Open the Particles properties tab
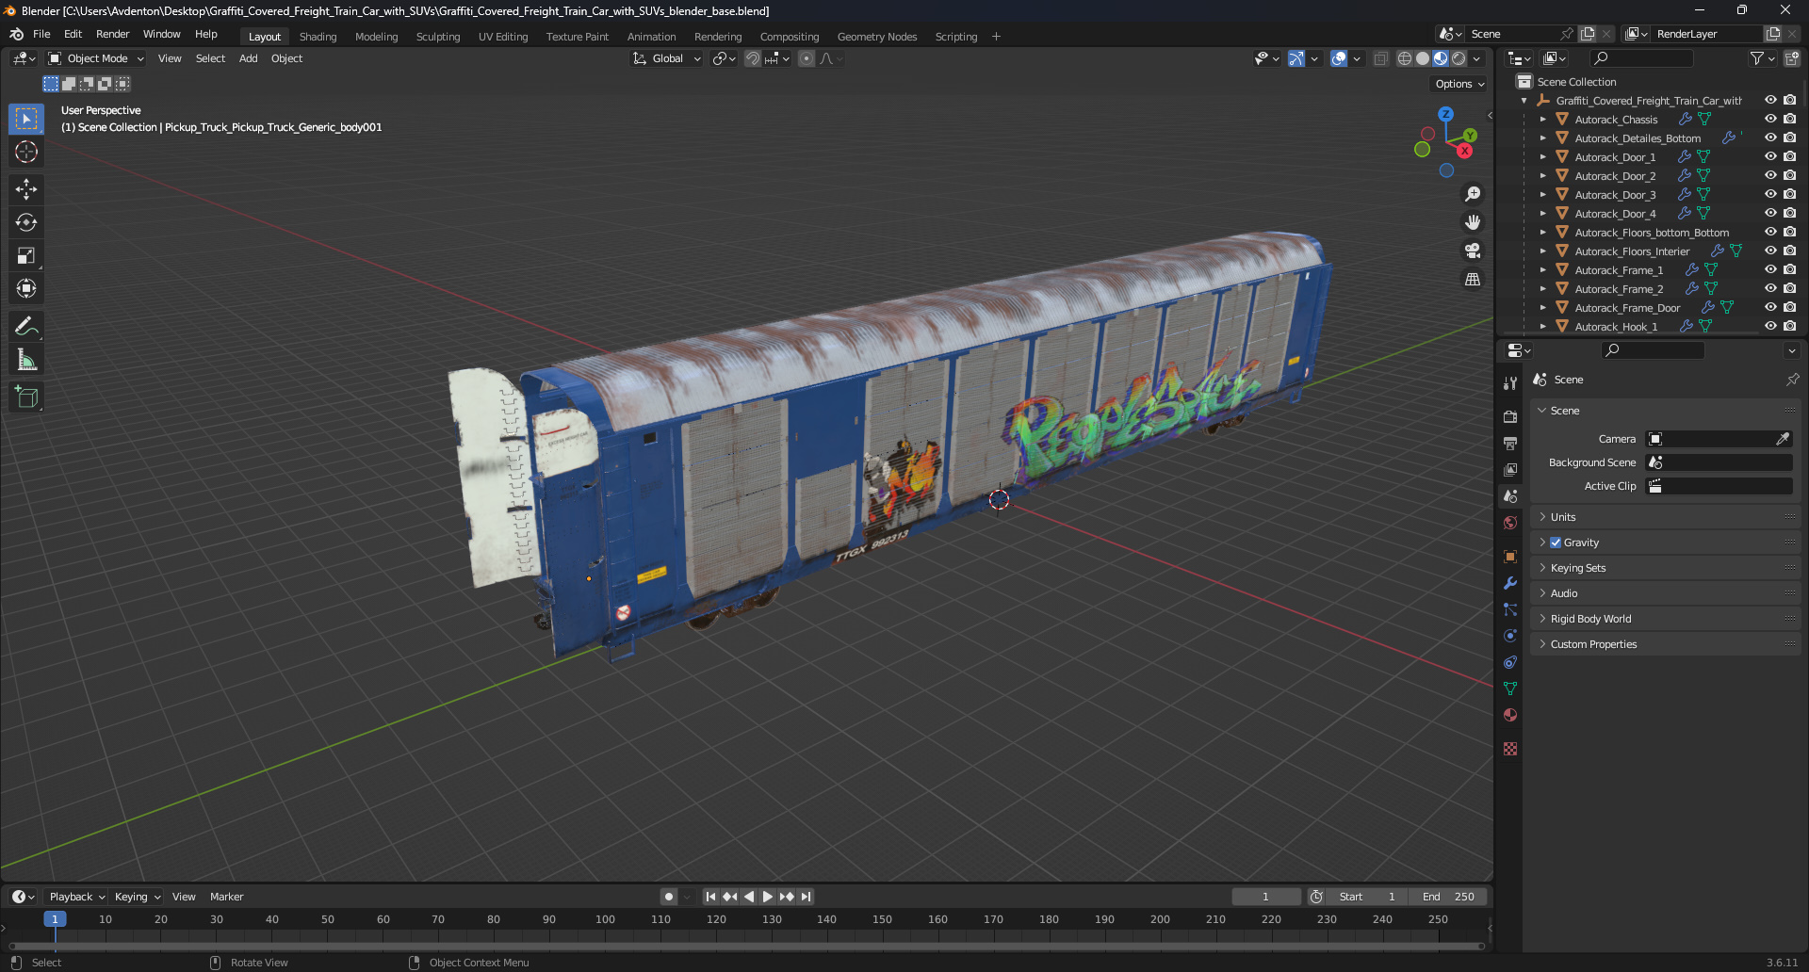The image size is (1809, 972). click(1510, 609)
